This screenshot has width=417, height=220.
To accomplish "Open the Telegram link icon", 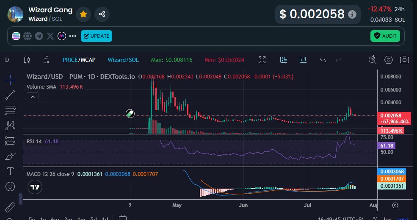I will click(39, 36).
